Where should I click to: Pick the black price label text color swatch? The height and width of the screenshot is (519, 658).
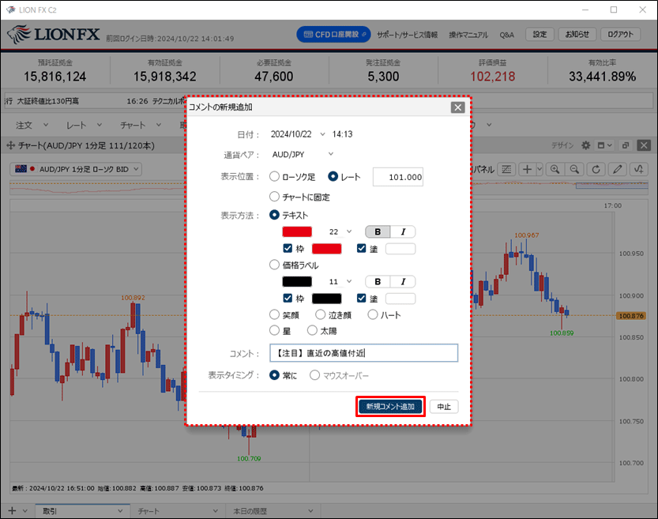(x=297, y=281)
